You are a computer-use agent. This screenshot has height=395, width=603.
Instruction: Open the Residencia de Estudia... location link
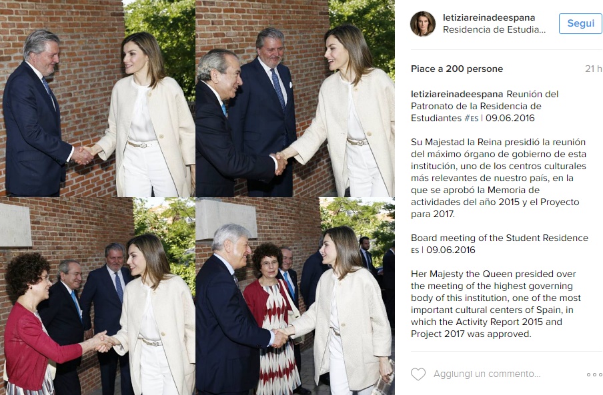pos(494,29)
